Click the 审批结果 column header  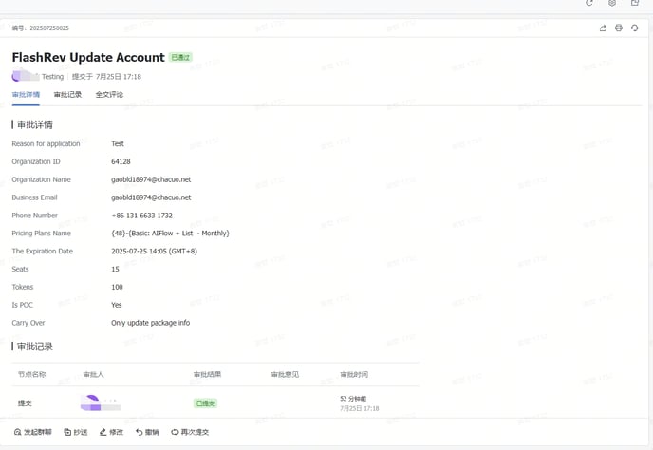(208, 375)
